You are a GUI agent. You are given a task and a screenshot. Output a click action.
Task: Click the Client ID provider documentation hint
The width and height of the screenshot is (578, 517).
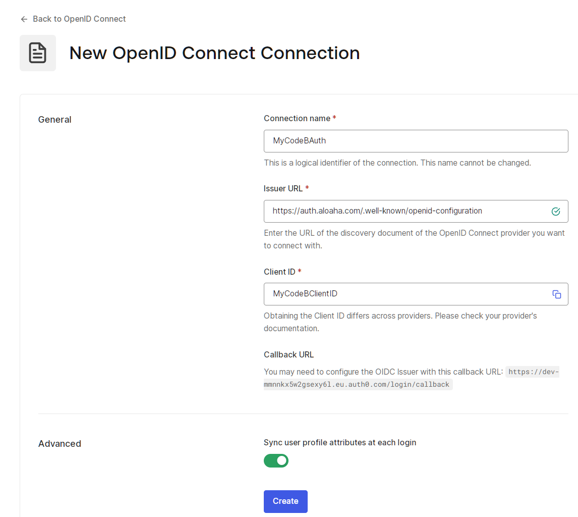400,322
